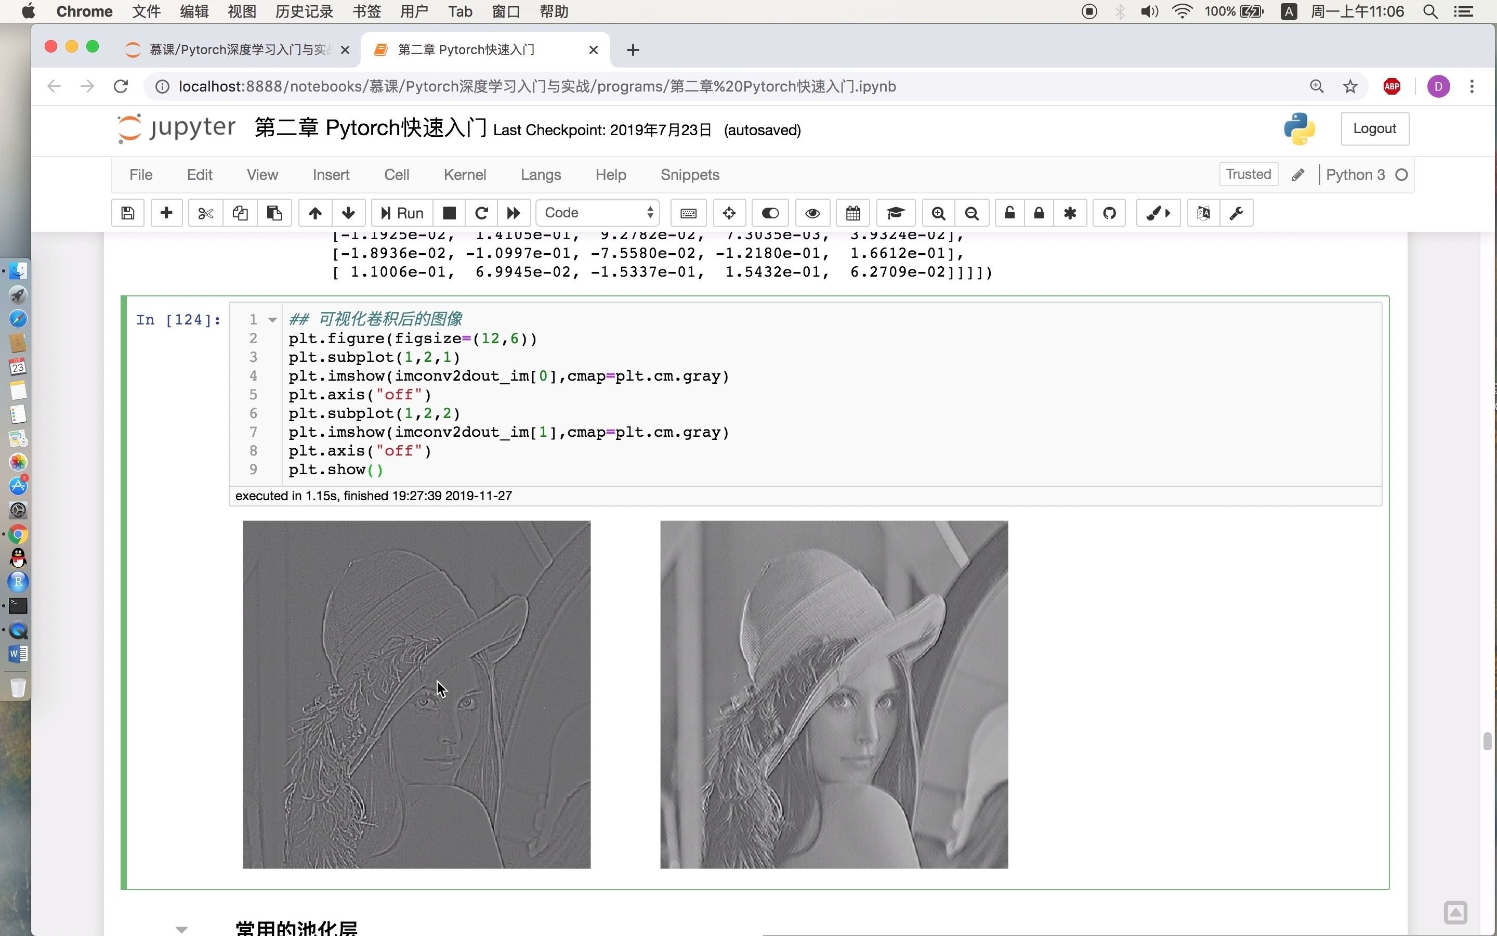Viewport: 1497px width, 936px height.
Task: Click the closed padlock toolbar icon
Action: 1039,213
